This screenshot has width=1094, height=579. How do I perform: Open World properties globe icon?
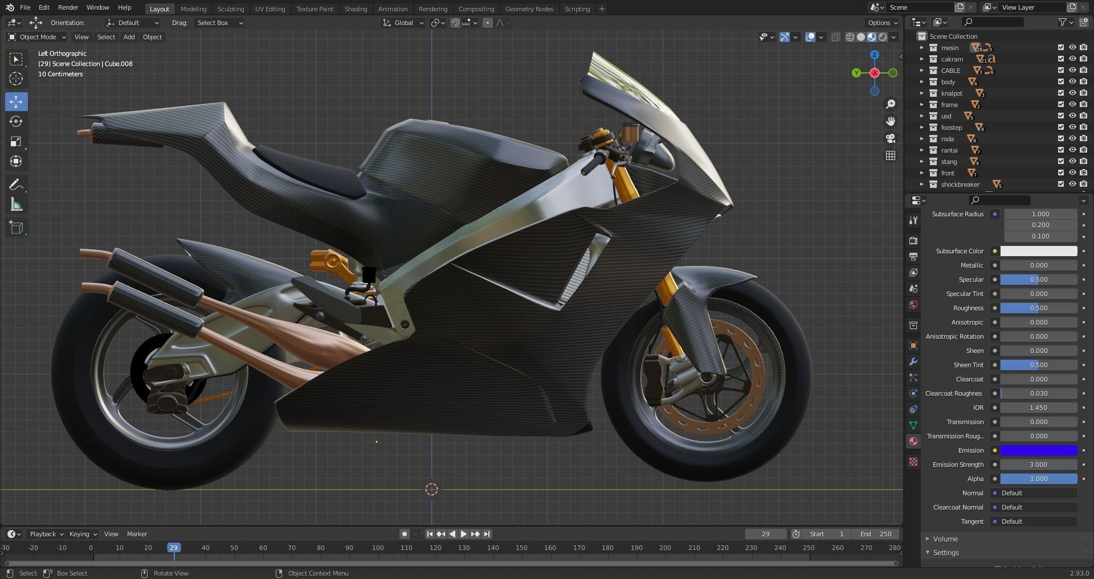click(x=913, y=305)
